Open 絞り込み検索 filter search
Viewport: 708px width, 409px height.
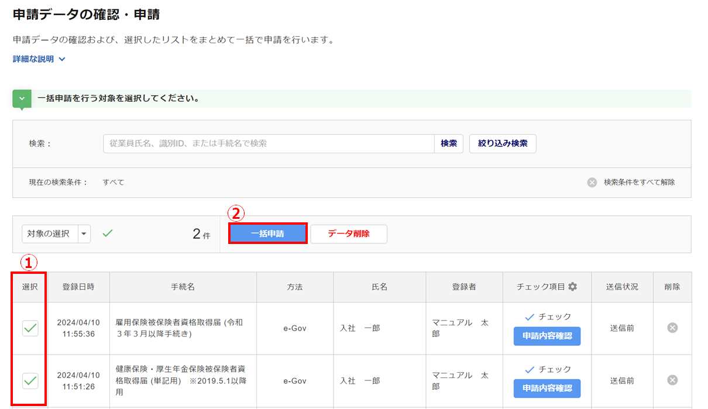pyautogui.click(x=503, y=143)
